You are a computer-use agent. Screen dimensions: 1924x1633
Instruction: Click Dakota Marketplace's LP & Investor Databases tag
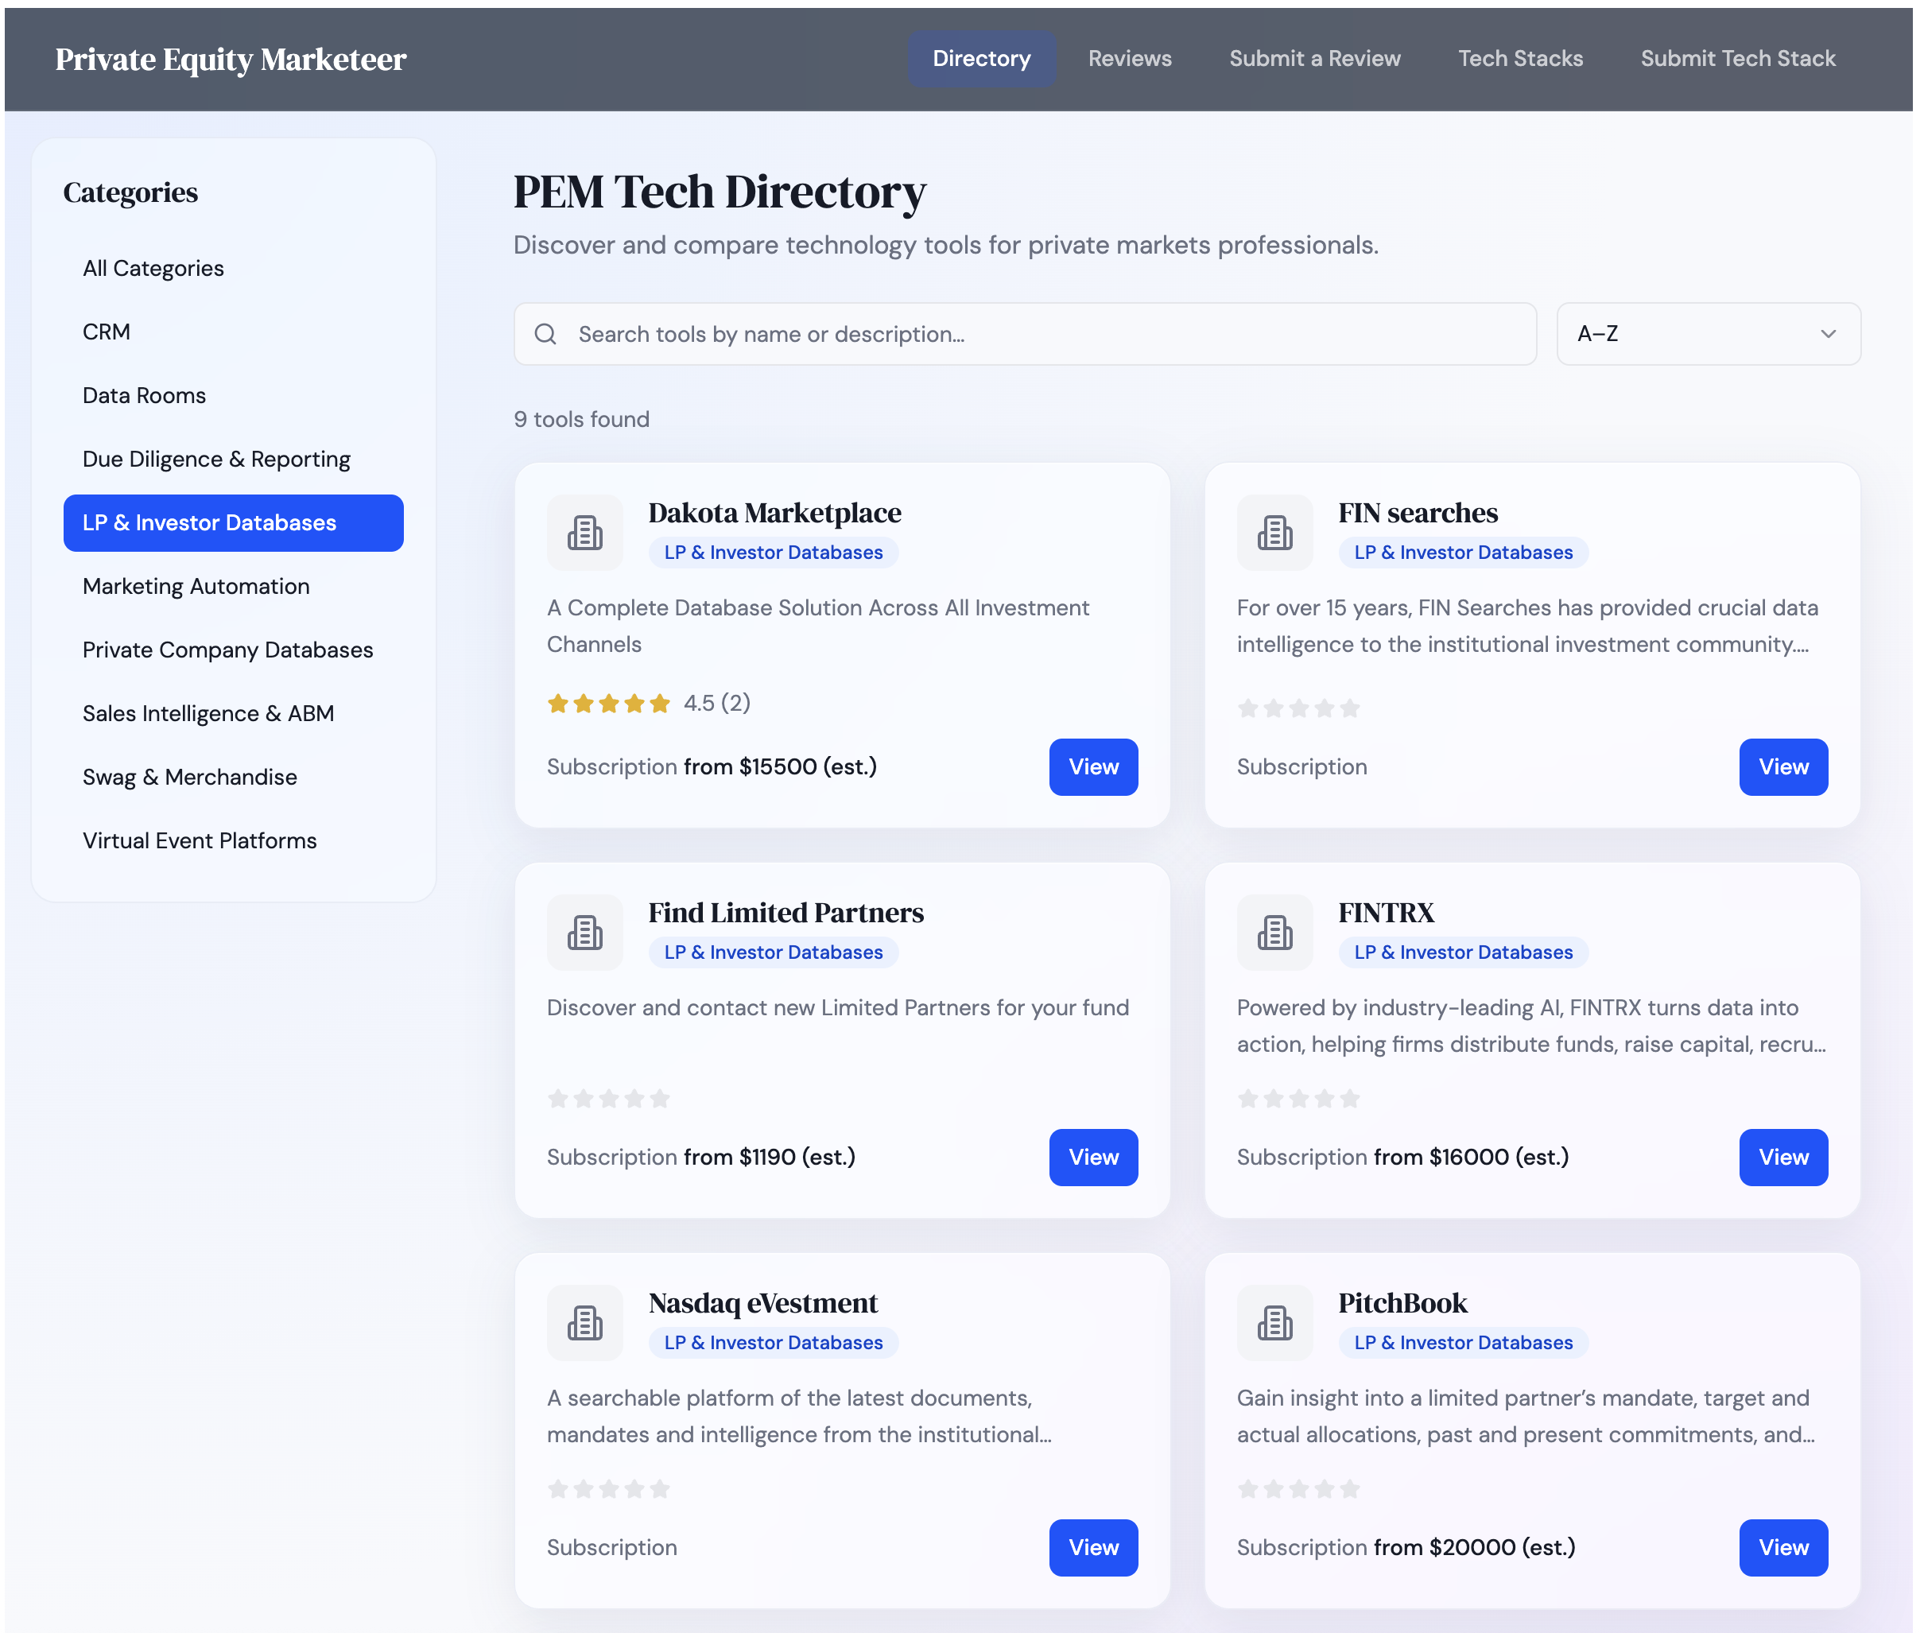pyautogui.click(x=773, y=553)
